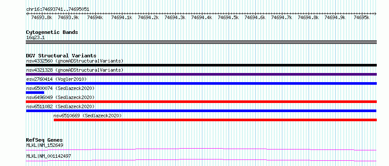The image size is (389, 166).
Task: Open the RefSeq Genes track heading
Action: (x=44, y=140)
